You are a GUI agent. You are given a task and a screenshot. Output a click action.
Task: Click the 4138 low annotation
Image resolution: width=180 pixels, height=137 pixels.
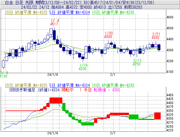pyautogui.click(x=3, y=74)
